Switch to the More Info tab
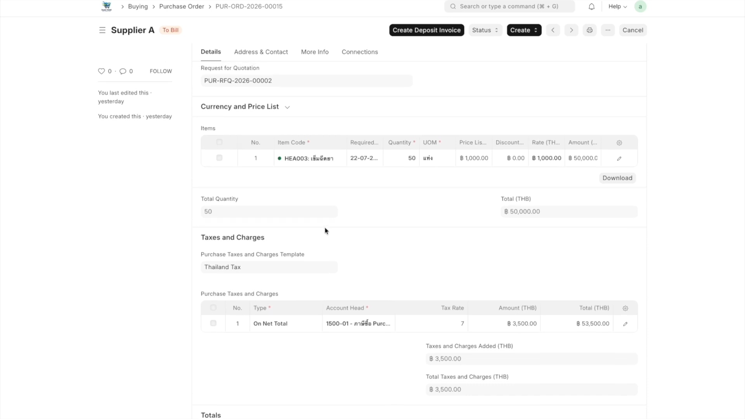The height and width of the screenshot is (419, 745). pyautogui.click(x=315, y=52)
